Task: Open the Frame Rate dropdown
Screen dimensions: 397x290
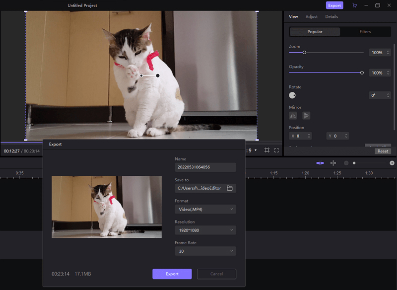Action: pos(205,251)
